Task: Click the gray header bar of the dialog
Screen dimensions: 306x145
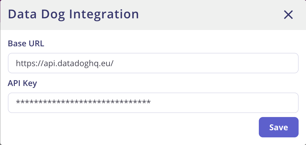Action: [x=204, y=15]
